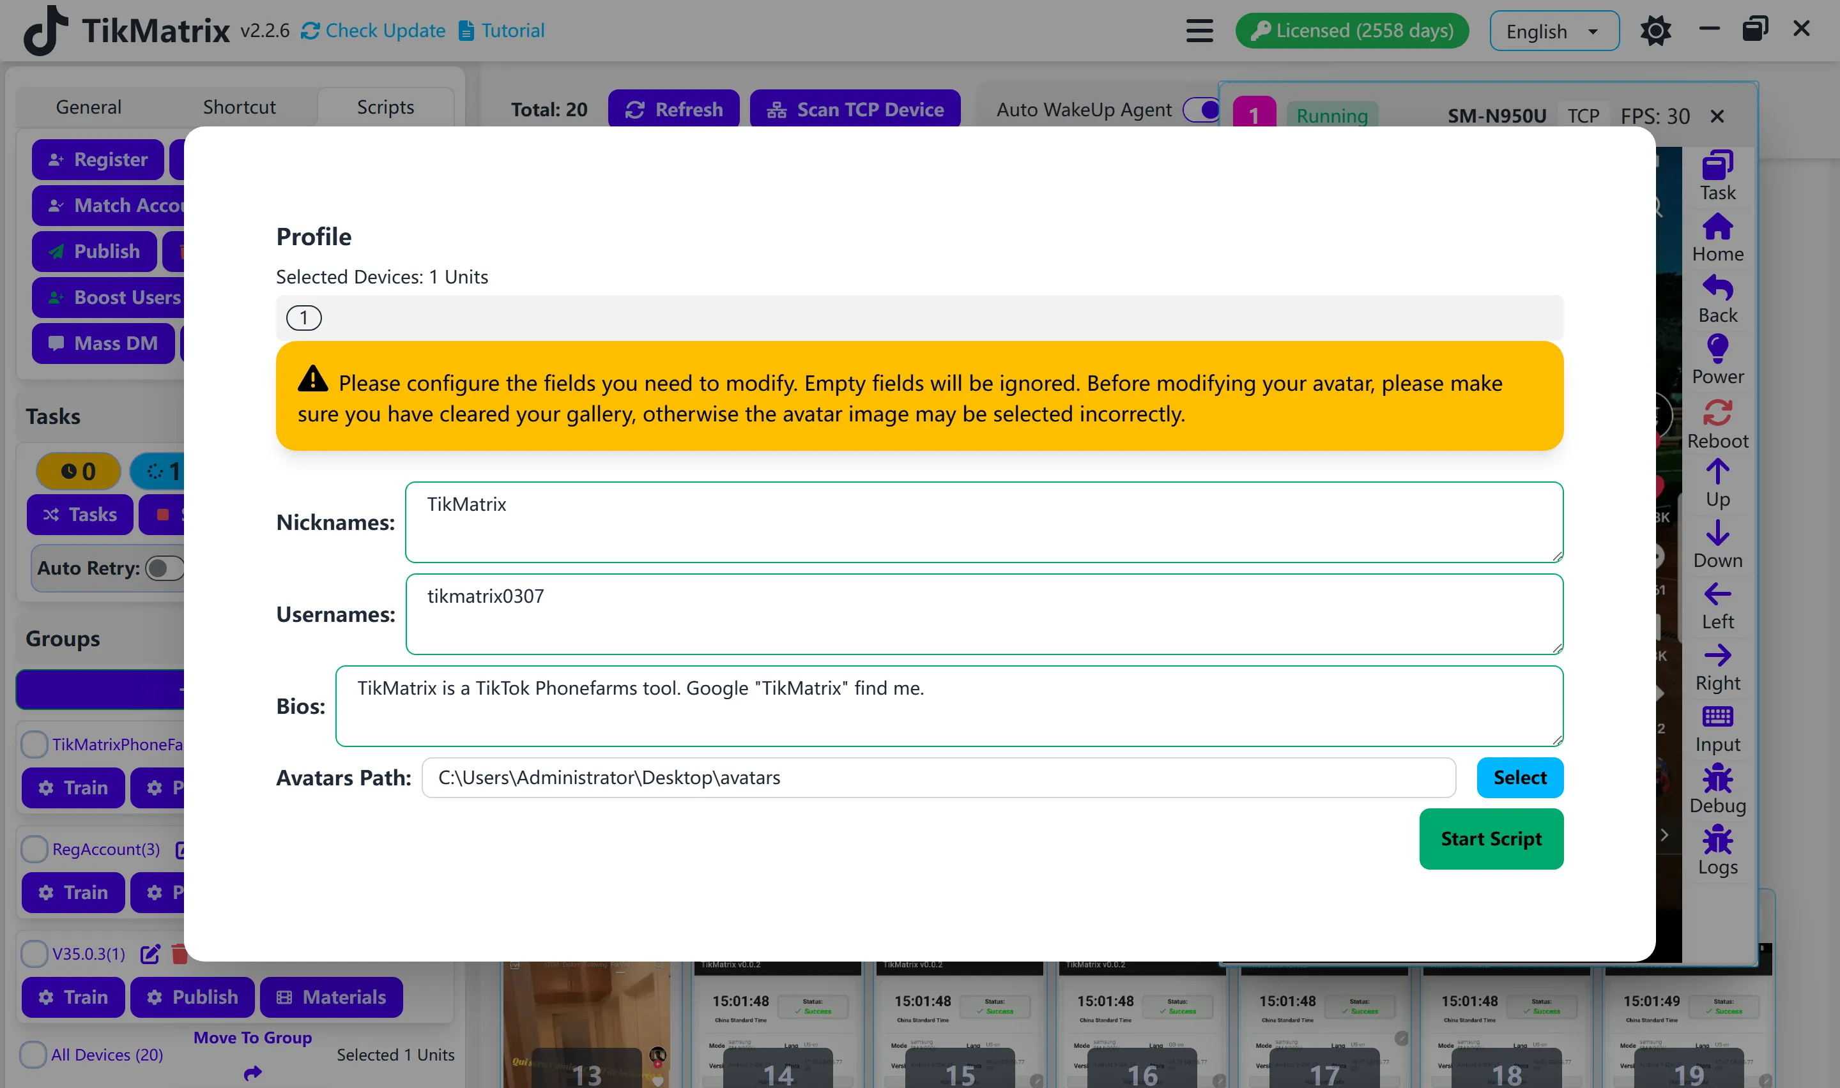Switch to the General tab

[88, 108]
